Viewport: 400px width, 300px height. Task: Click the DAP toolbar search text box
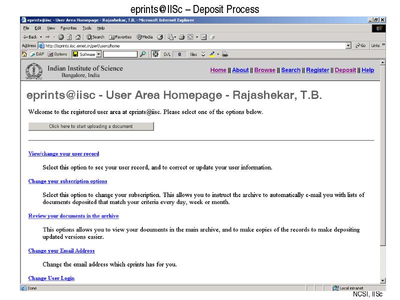click(x=120, y=54)
